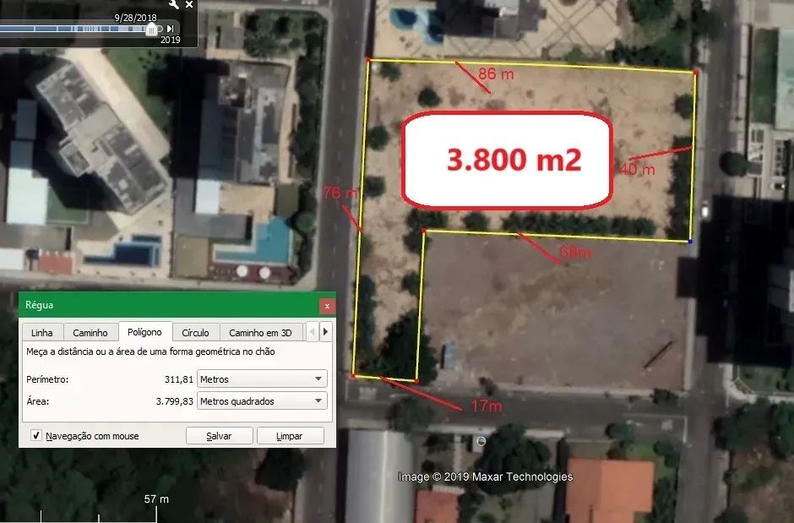794x523 pixels.
Task: Click the top-right red vertex of the polygon
Action: click(696, 73)
